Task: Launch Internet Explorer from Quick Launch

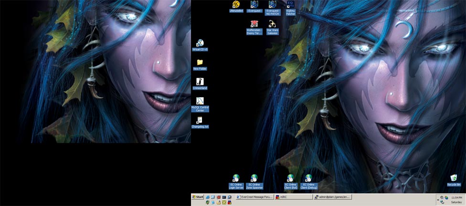Action: tap(208, 197)
